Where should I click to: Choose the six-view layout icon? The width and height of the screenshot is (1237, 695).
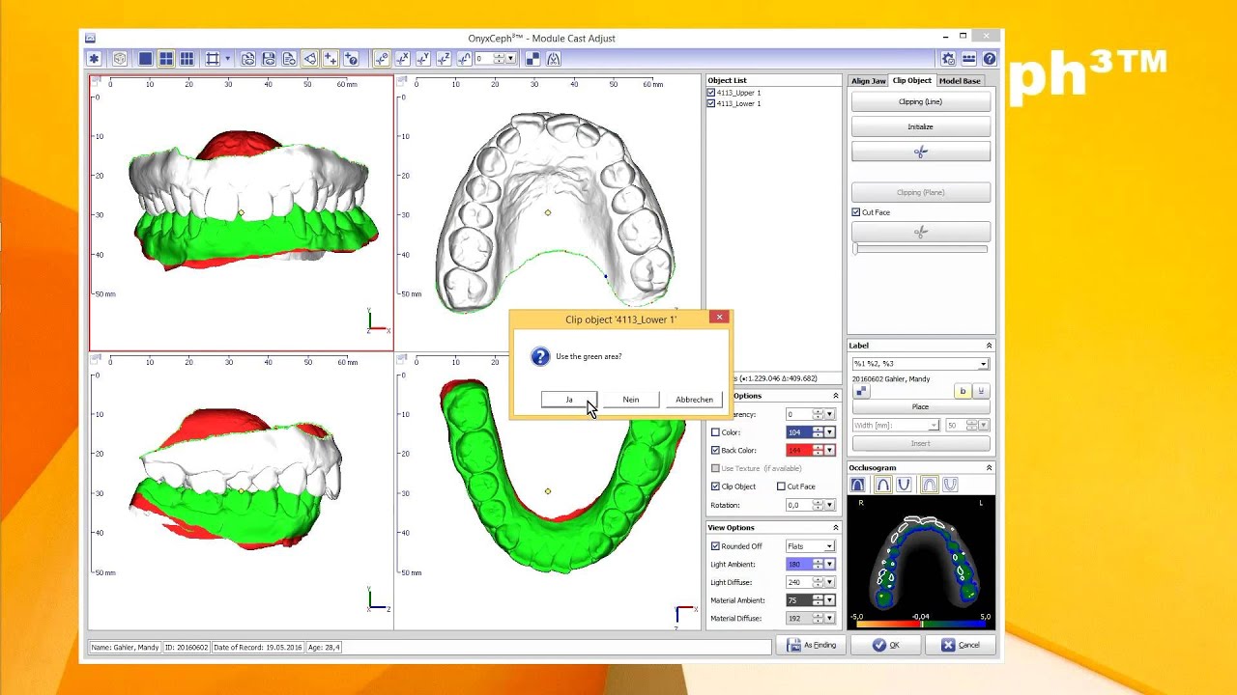click(x=187, y=59)
